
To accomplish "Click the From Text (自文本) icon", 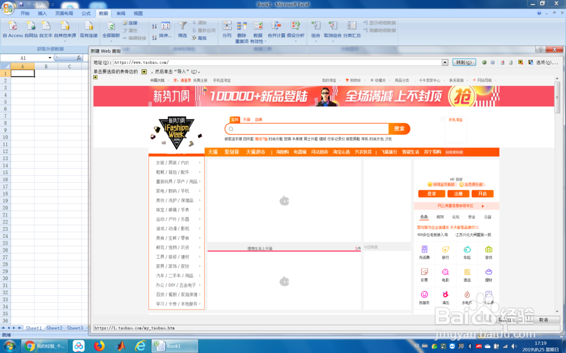I will point(46,26).
